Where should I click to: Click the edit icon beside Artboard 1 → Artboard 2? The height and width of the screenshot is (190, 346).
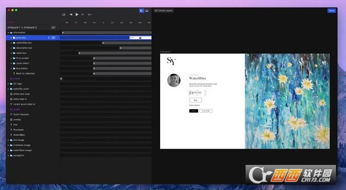[53, 28]
